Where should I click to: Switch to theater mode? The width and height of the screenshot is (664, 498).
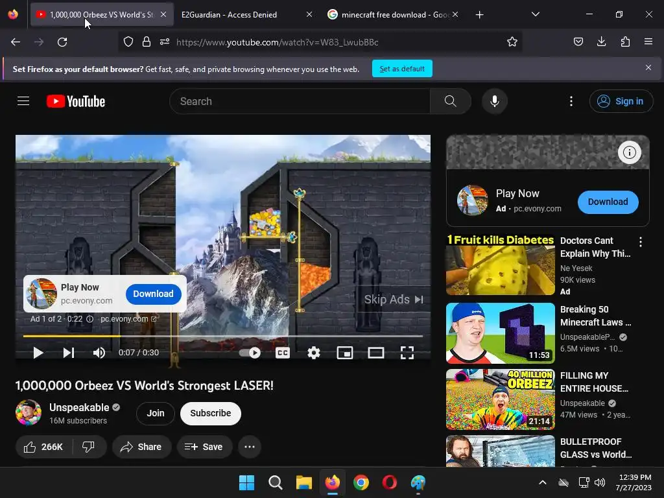tap(375, 353)
